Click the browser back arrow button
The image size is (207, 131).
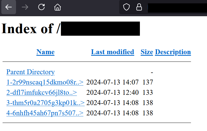[x=9, y=7]
